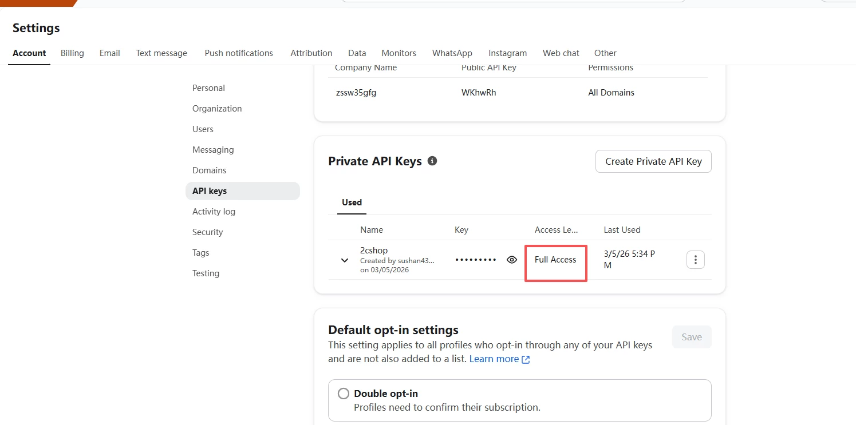The image size is (856, 425).
Task: Navigate to Security settings in sidebar
Action: (x=207, y=232)
